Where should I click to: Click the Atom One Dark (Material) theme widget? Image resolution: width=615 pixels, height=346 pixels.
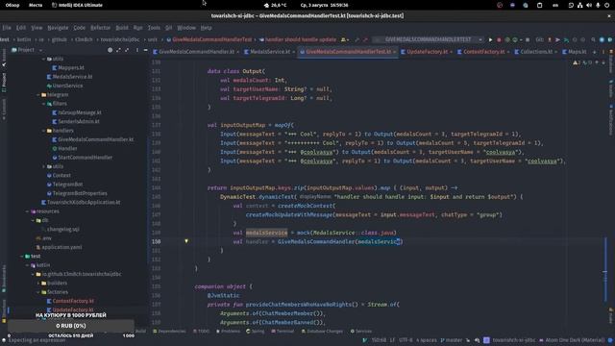572,340
